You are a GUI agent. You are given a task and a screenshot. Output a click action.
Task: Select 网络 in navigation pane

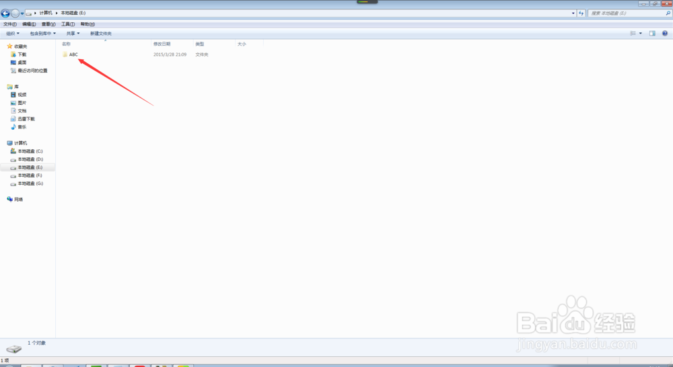pyautogui.click(x=15, y=200)
